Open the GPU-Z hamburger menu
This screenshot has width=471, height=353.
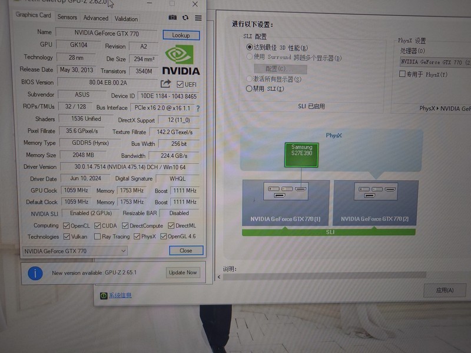coord(198,18)
